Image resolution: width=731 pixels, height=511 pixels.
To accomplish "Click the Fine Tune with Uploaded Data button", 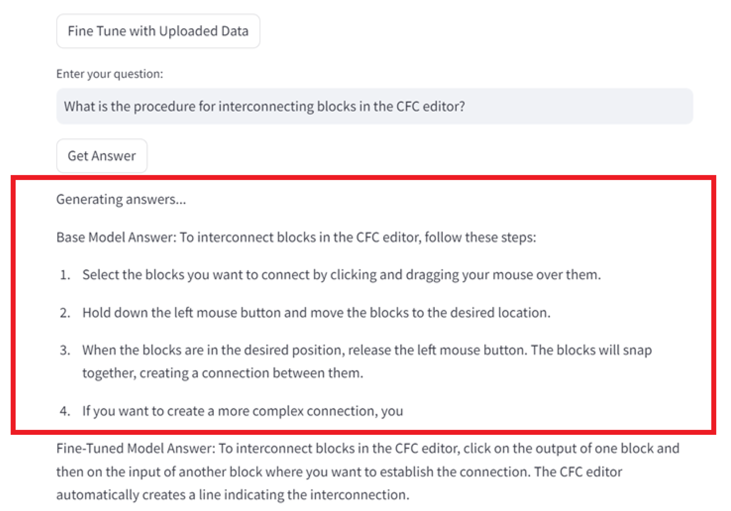I will pyautogui.click(x=158, y=31).
